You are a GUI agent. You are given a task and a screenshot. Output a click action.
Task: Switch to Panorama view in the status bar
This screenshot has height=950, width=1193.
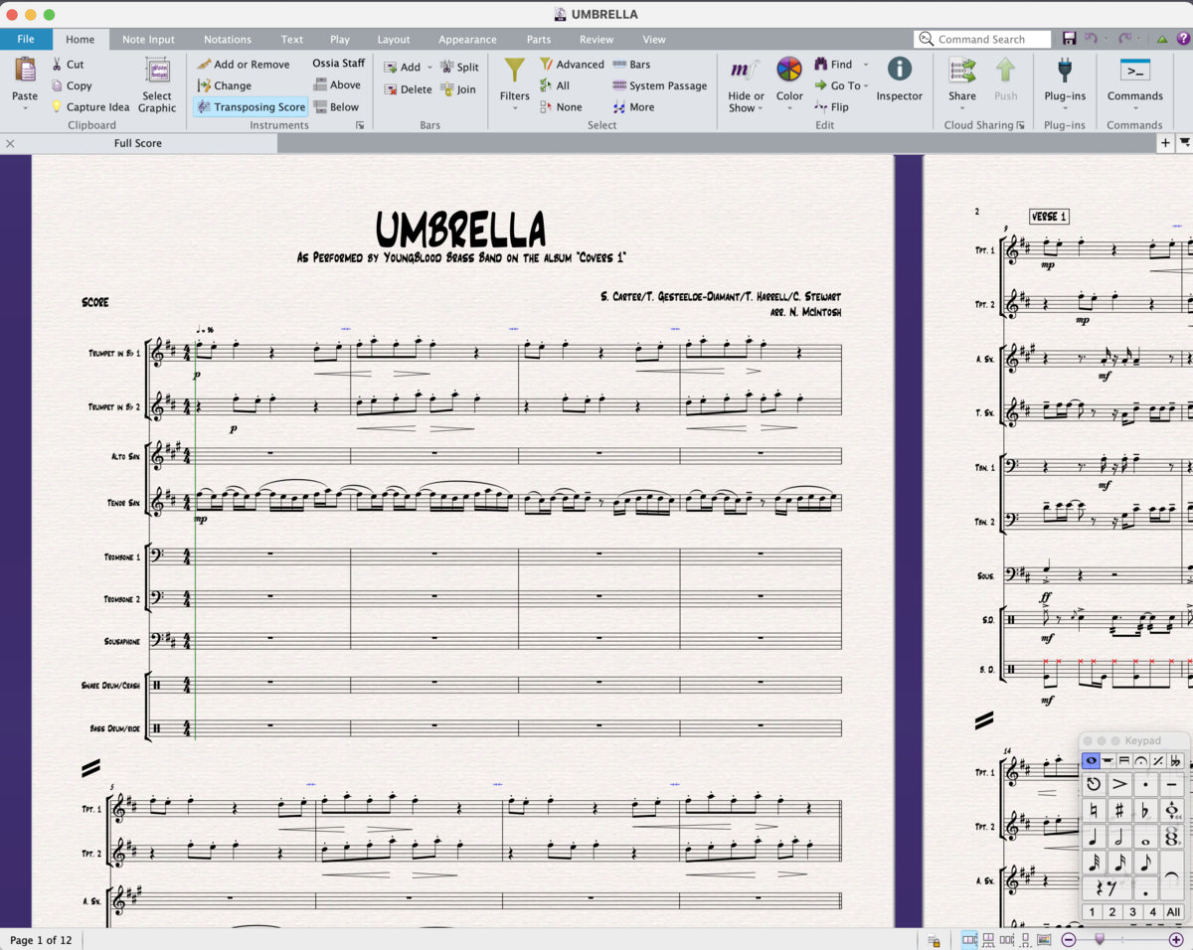coord(1044,939)
